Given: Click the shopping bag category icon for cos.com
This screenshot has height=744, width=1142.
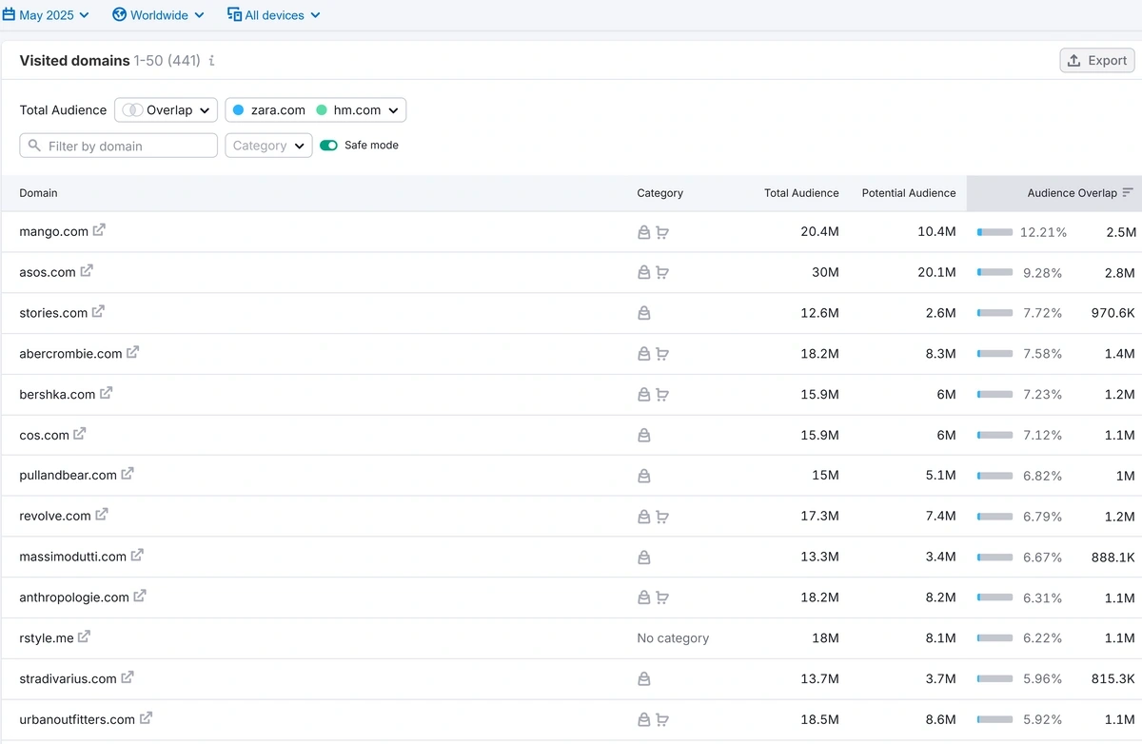Looking at the screenshot, I should 644,436.
